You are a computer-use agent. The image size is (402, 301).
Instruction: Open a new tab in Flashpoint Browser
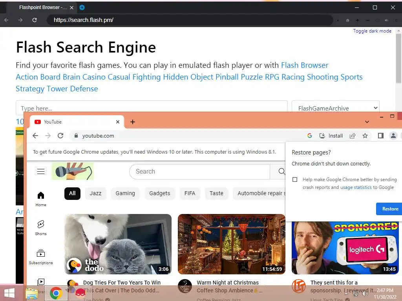(82, 7)
